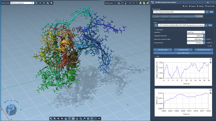Screen dimensions: 216x121
Task: Toggle the Jobs status indicator
Action: (185, 6)
